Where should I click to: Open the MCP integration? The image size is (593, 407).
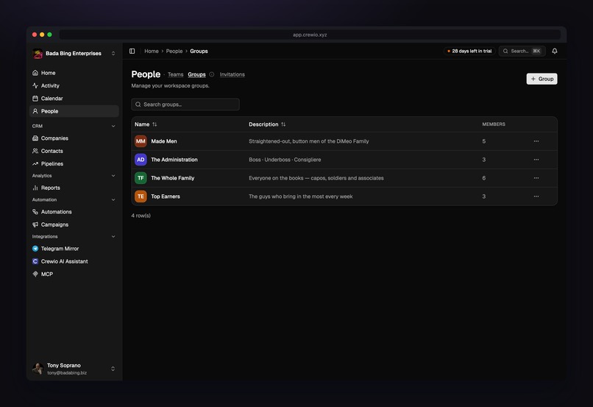[74, 275]
